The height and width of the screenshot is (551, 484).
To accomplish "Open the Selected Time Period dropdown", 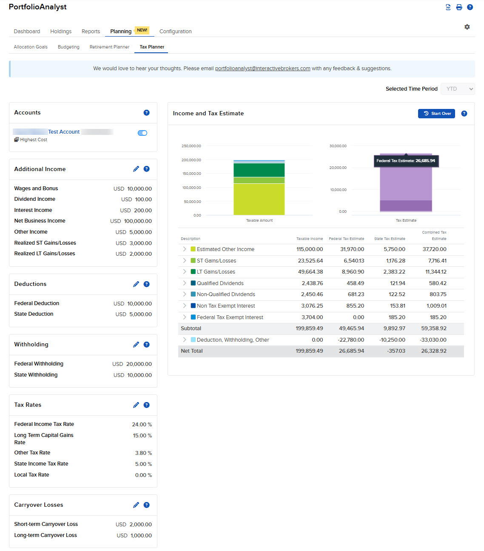I will click(x=458, y=89).
